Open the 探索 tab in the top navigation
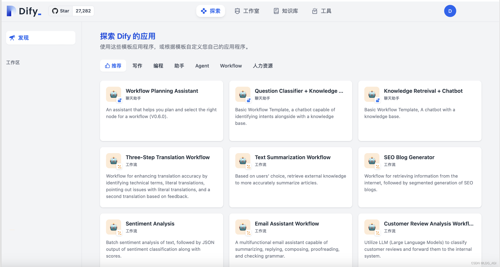Viewport: 500px width, 267px height. tap(211, 11)
